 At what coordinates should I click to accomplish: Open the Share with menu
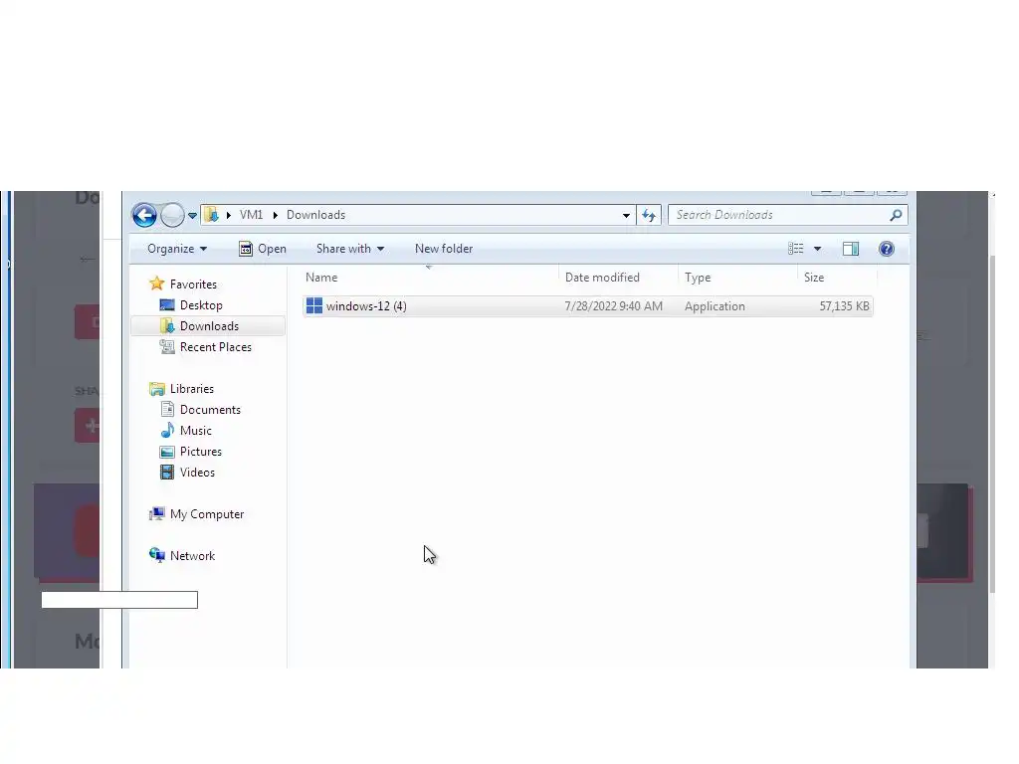click(x=350, y=249)
